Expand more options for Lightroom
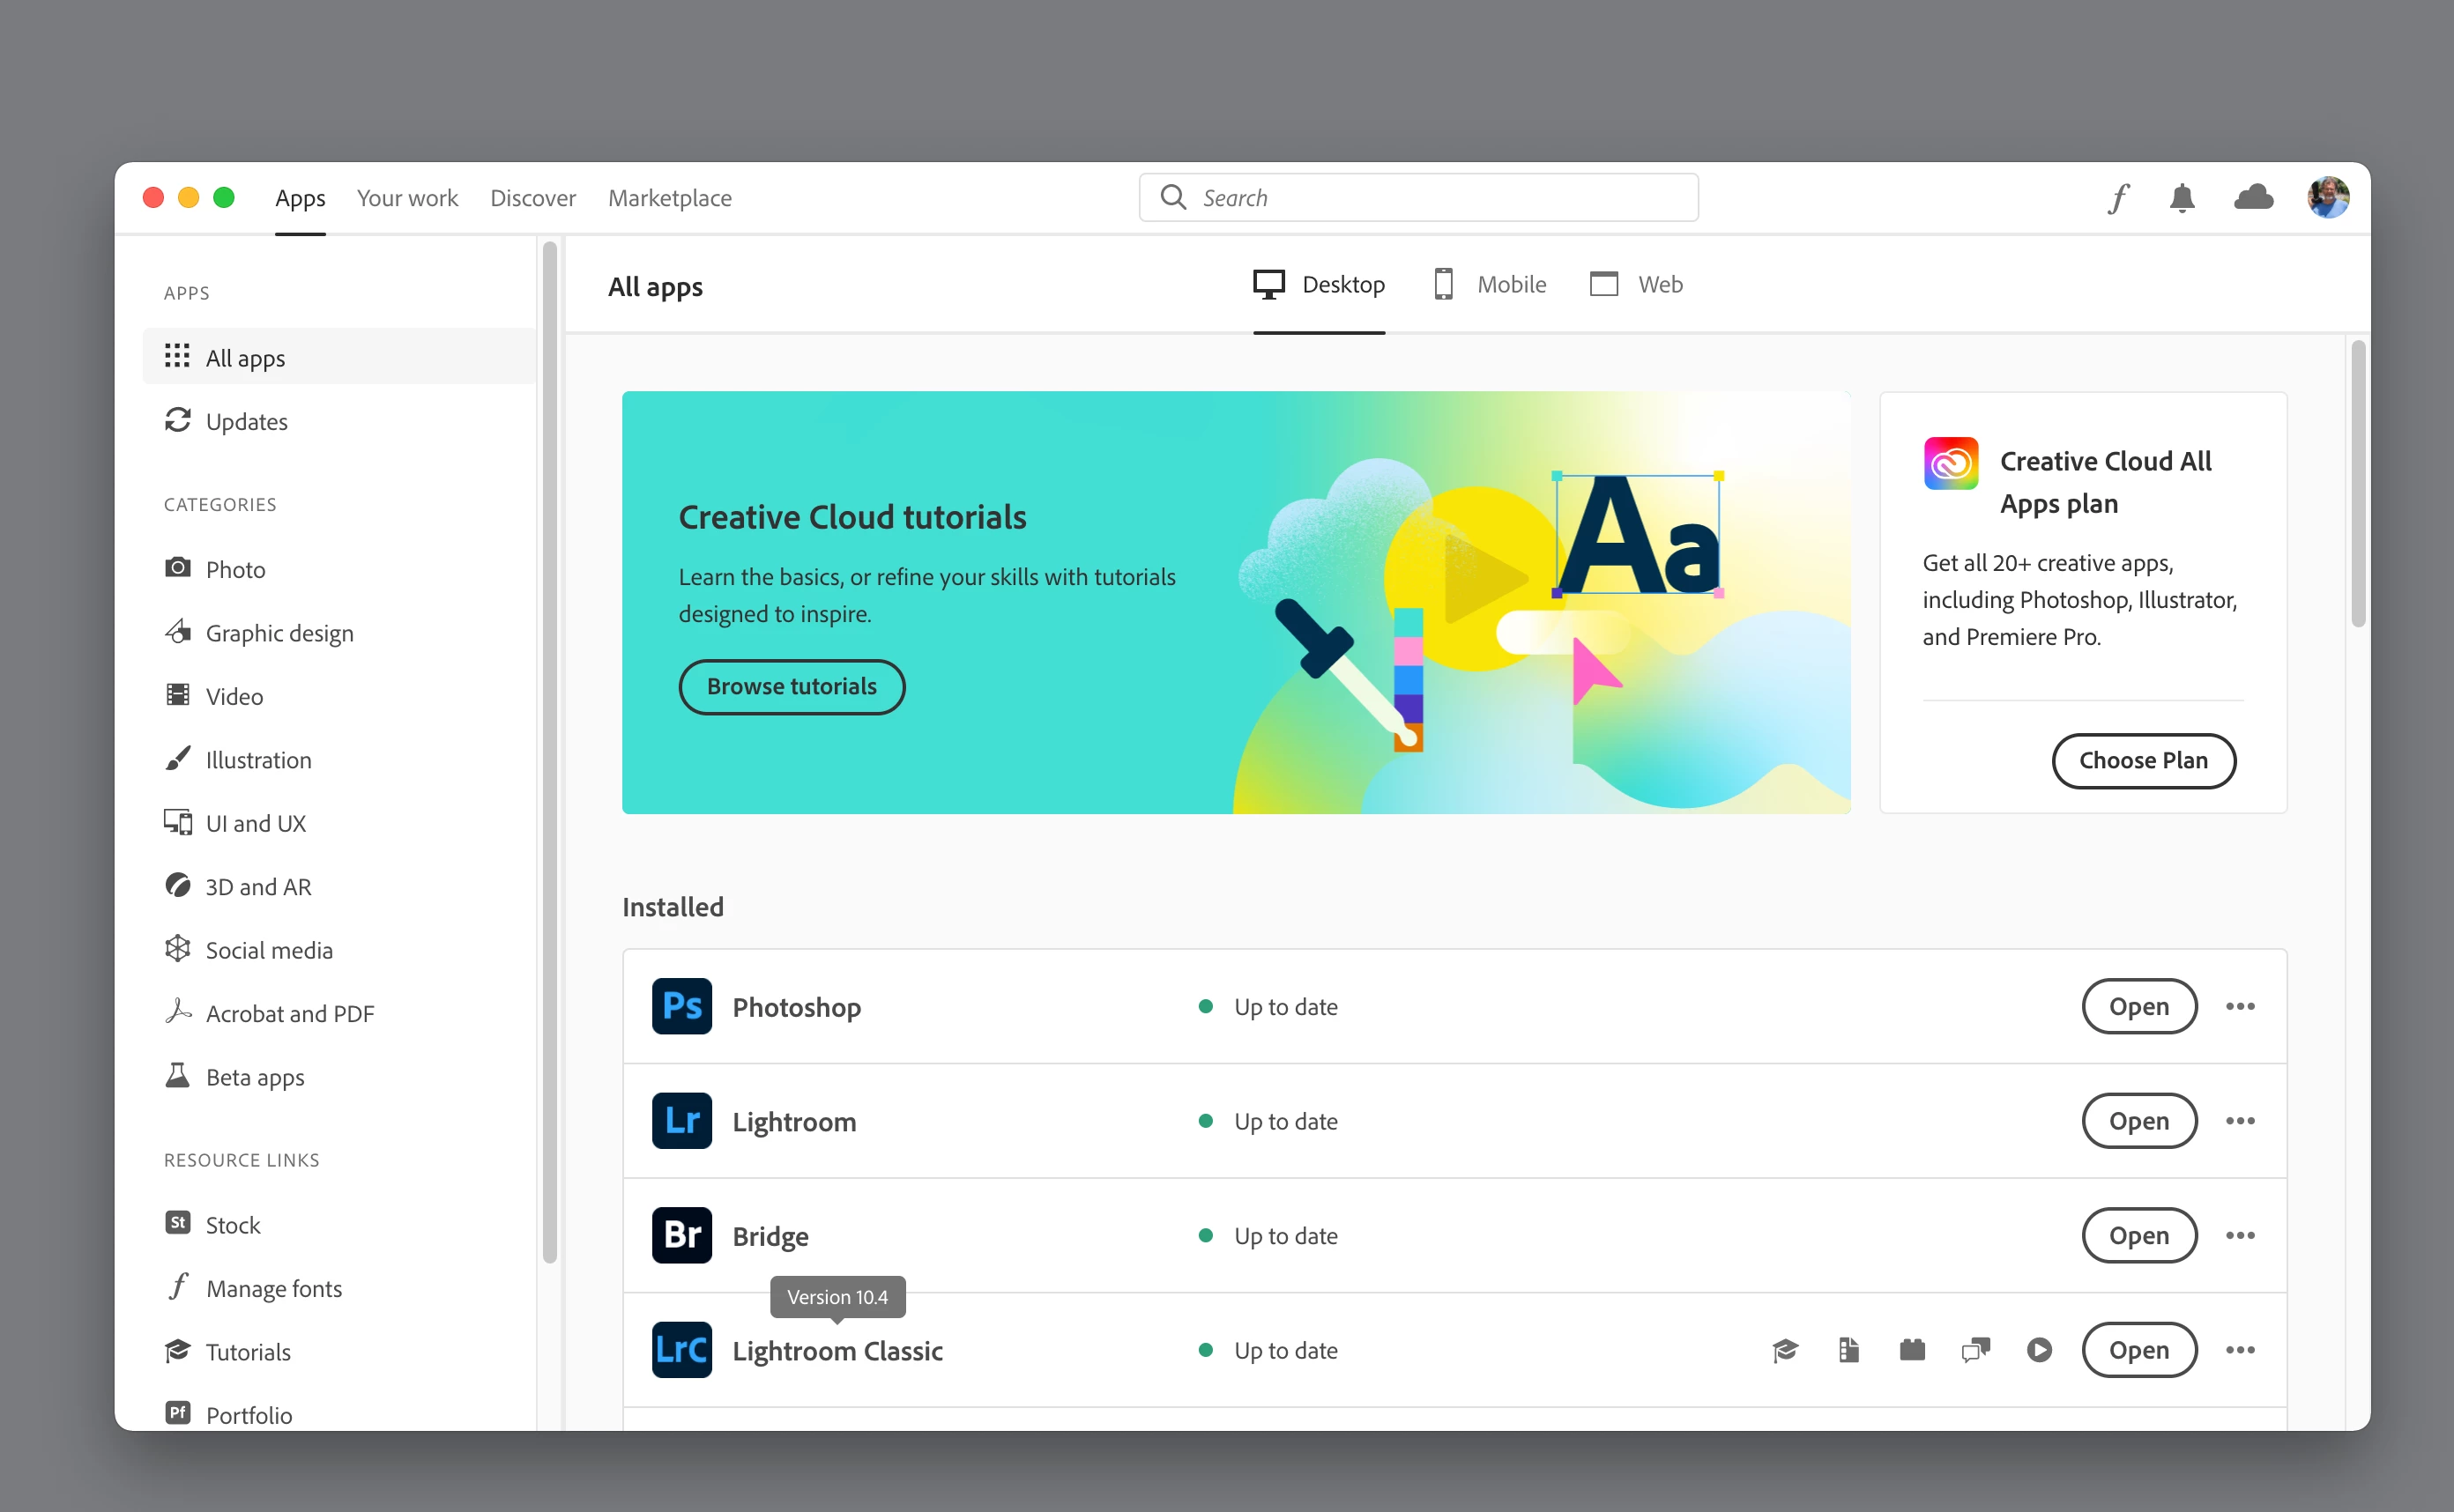Image resolution: width=2454 pixels, height=1512 pixels. 2240,1121
